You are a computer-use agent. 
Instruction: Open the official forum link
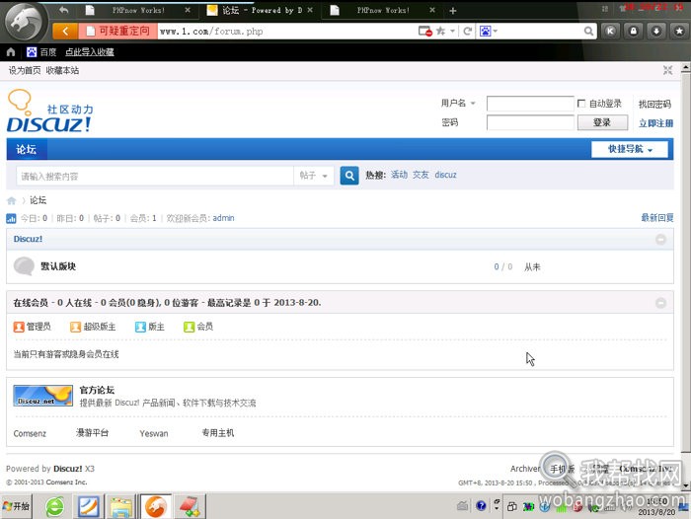click(97, 390)
